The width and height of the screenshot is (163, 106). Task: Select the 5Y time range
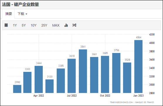pyautogui.click(x=24, y=25)
